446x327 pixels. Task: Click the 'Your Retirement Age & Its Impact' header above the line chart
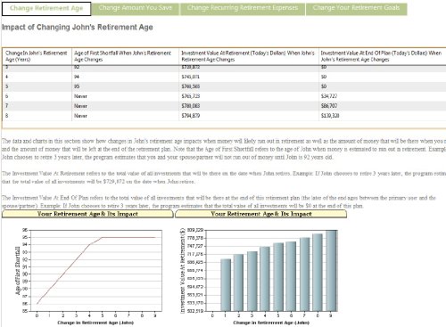click(x=87, y=214)
